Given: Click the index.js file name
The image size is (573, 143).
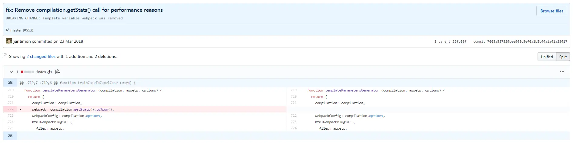Looking at the screenshot, I should click(44, 72).
